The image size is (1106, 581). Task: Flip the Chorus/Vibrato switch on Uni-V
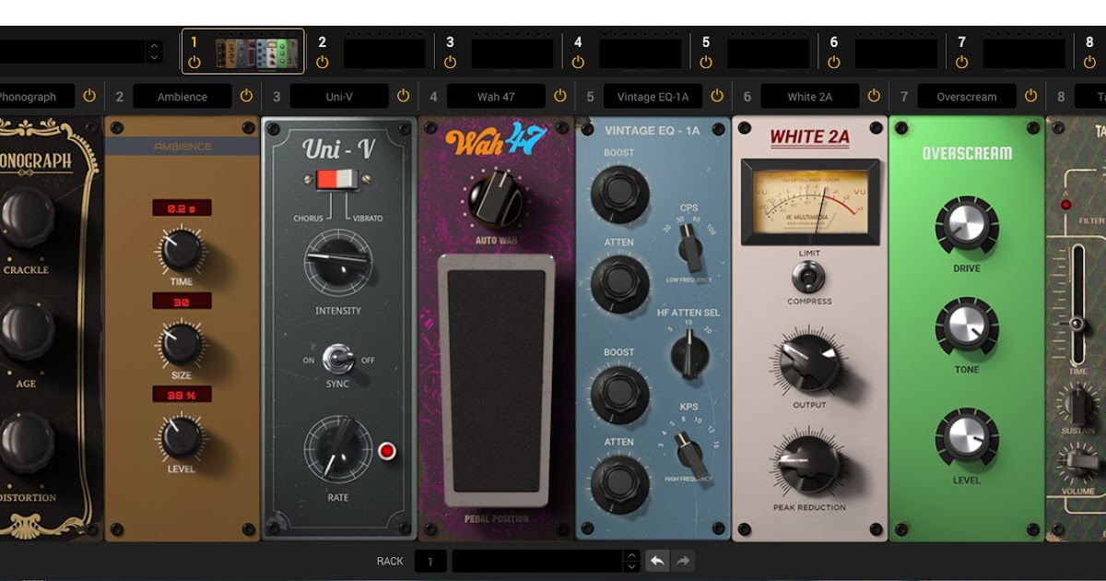click(x=339, y=180)
